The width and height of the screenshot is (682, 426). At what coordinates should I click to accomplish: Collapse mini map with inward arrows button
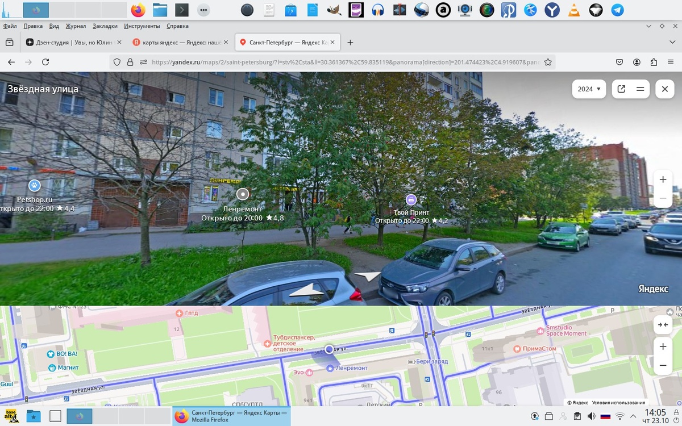[663, 324]
